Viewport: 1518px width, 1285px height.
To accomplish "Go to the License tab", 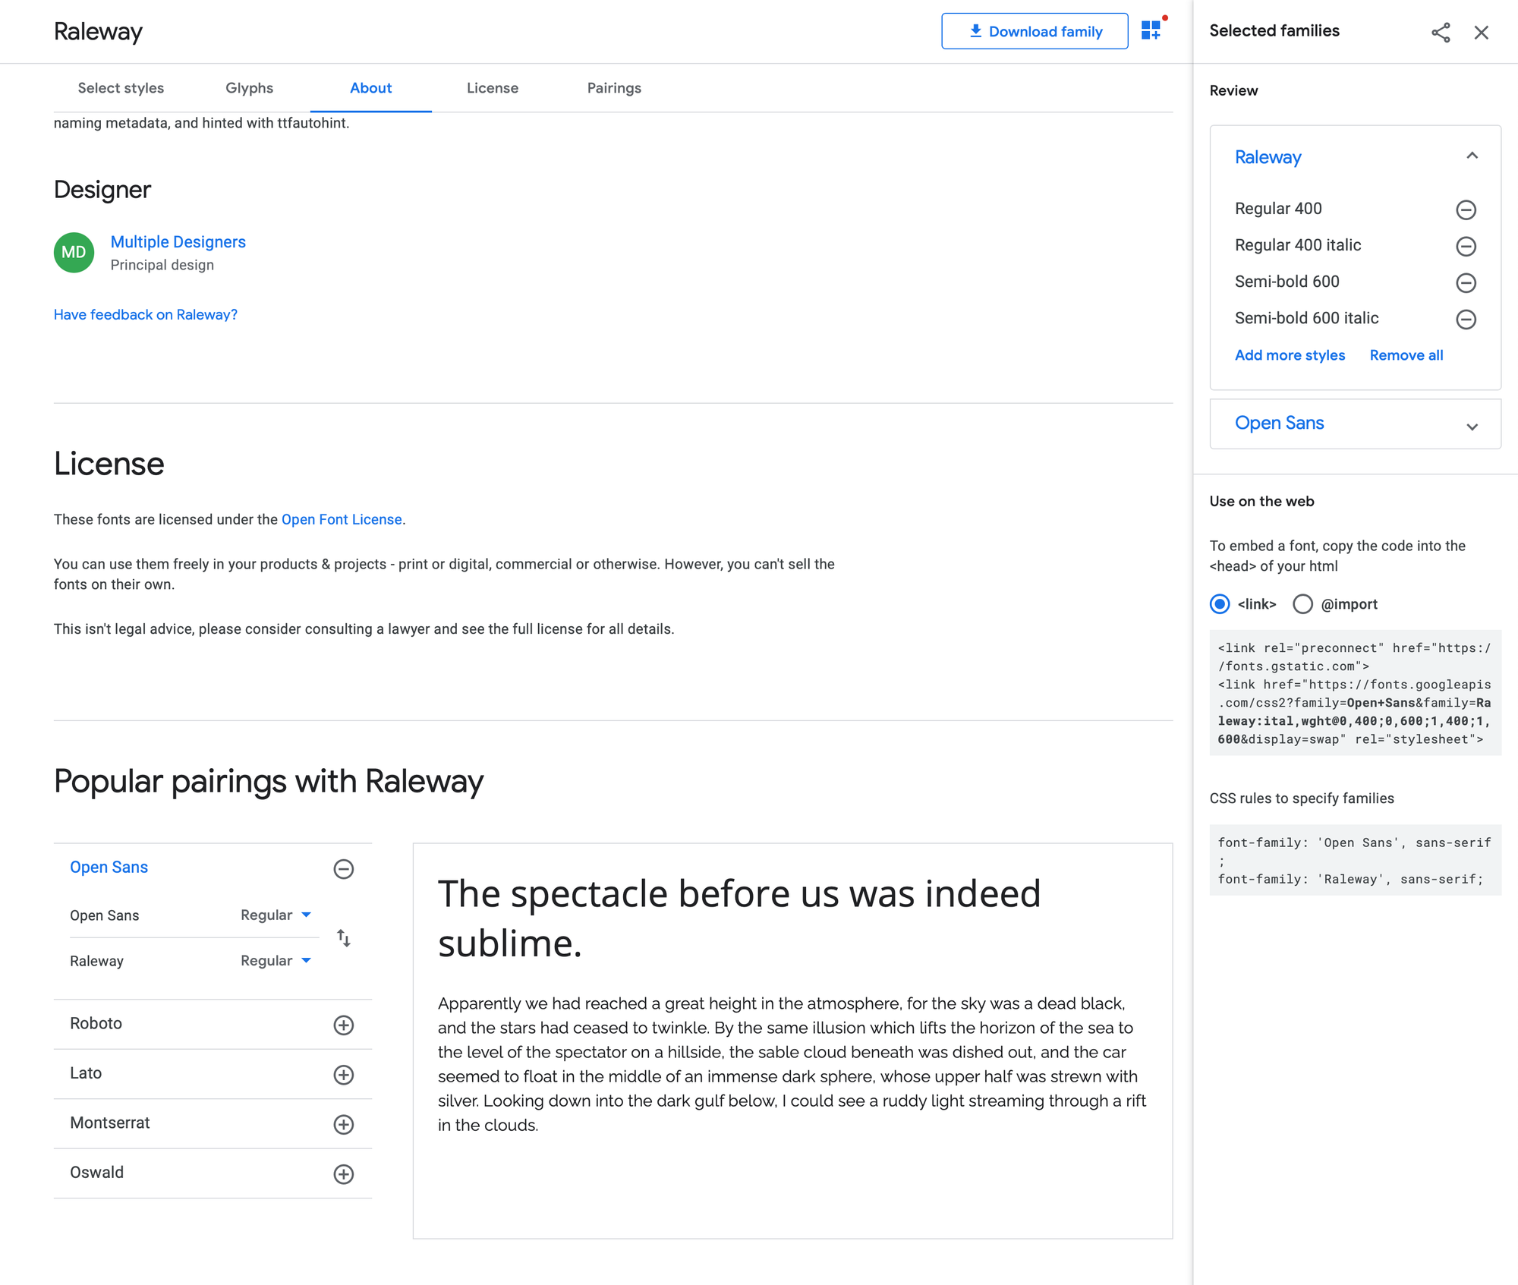I will click(x=493, y=88).
